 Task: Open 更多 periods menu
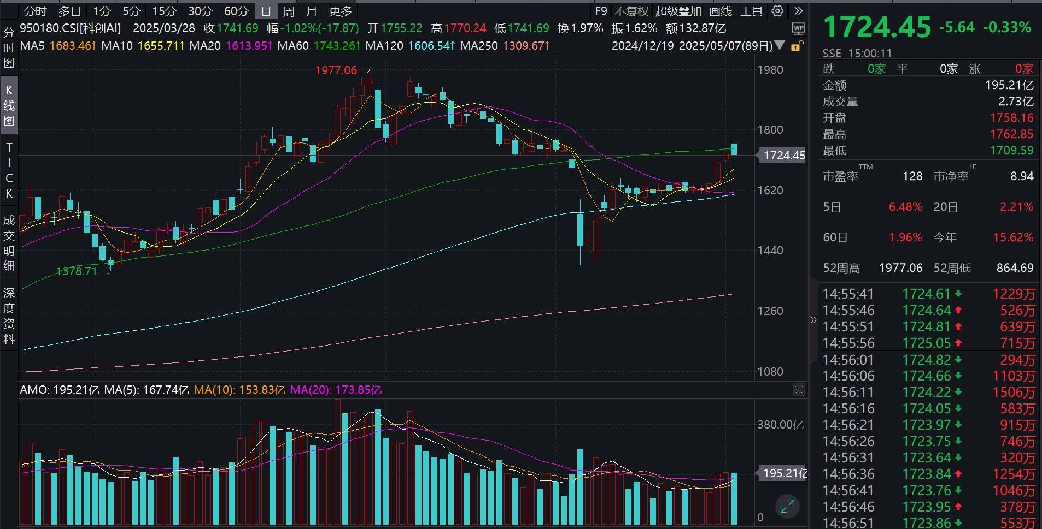340,11
